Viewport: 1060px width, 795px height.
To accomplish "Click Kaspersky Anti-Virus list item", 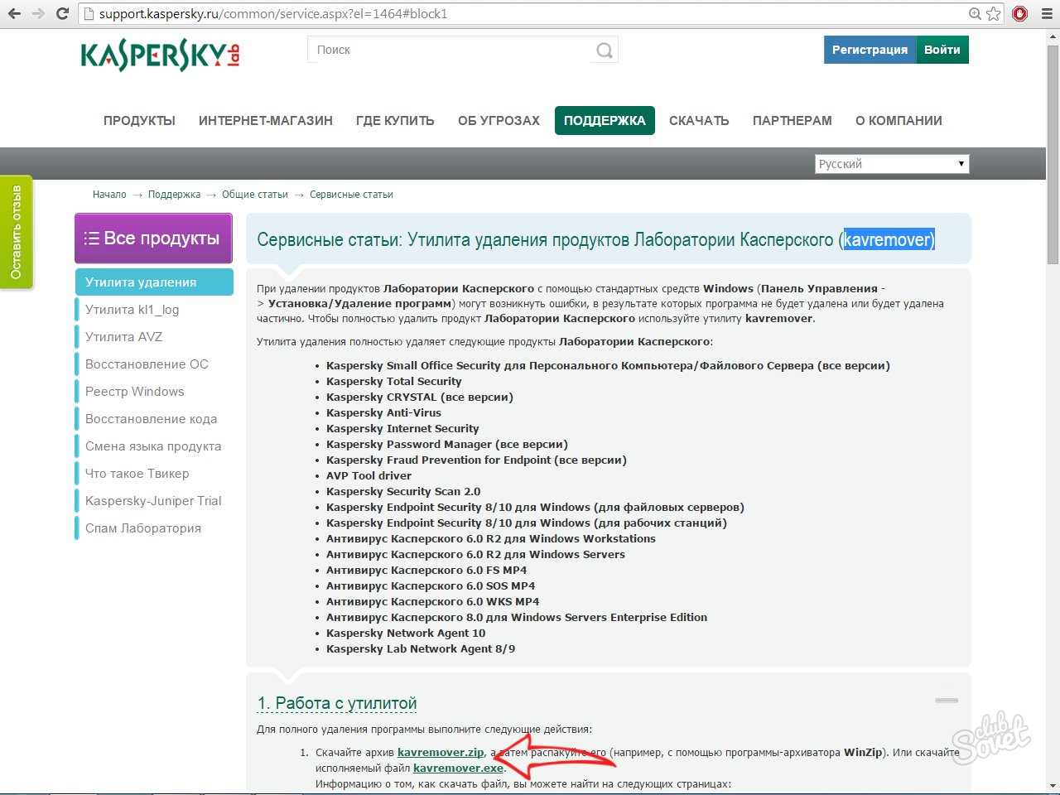I will coord(383,413).
